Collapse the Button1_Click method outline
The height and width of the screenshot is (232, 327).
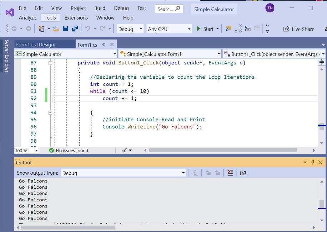(50, 63)
